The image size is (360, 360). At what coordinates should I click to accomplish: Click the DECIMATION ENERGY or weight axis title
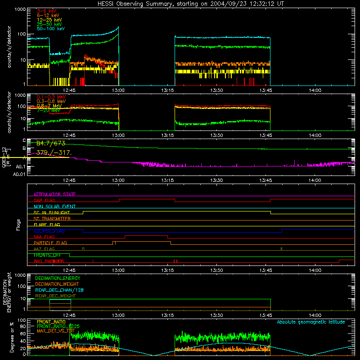click(7, 292)
